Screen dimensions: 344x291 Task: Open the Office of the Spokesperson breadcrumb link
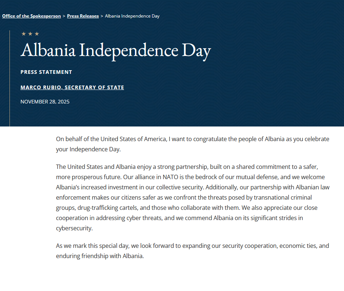point(31,16)
